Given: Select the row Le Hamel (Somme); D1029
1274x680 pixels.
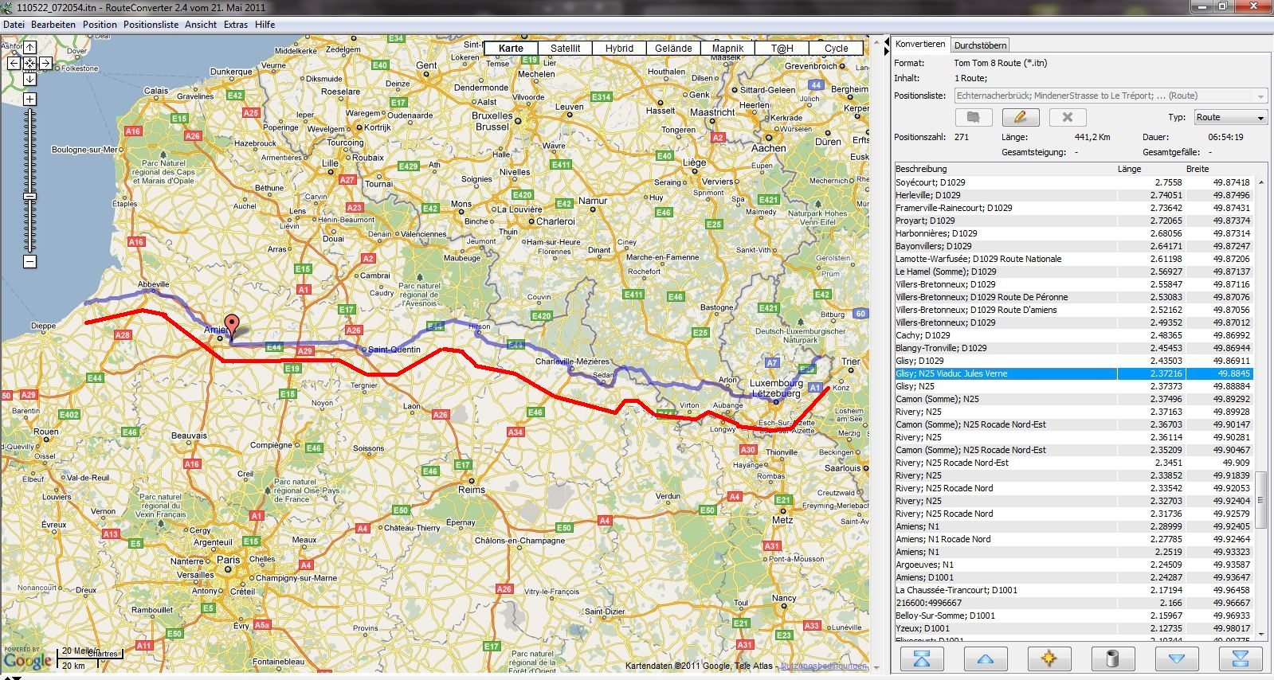Looking at the screenshot, I should (1074, 272).
